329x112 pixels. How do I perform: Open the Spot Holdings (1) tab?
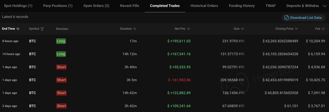coord(18,6)
